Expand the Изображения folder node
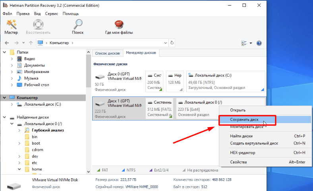This screenshot has width=313, height=191. coord(12,72)
